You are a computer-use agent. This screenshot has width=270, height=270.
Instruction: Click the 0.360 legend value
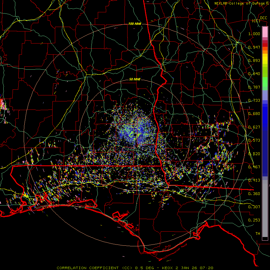pyautogui.click(x=254, y=194)
